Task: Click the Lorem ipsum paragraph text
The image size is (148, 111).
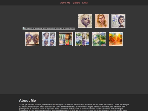Action: (74, 108)
